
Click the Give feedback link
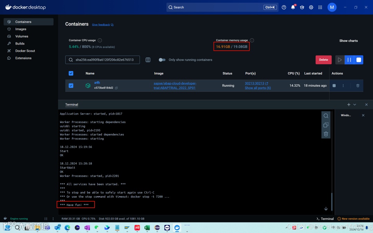(103, 25)
